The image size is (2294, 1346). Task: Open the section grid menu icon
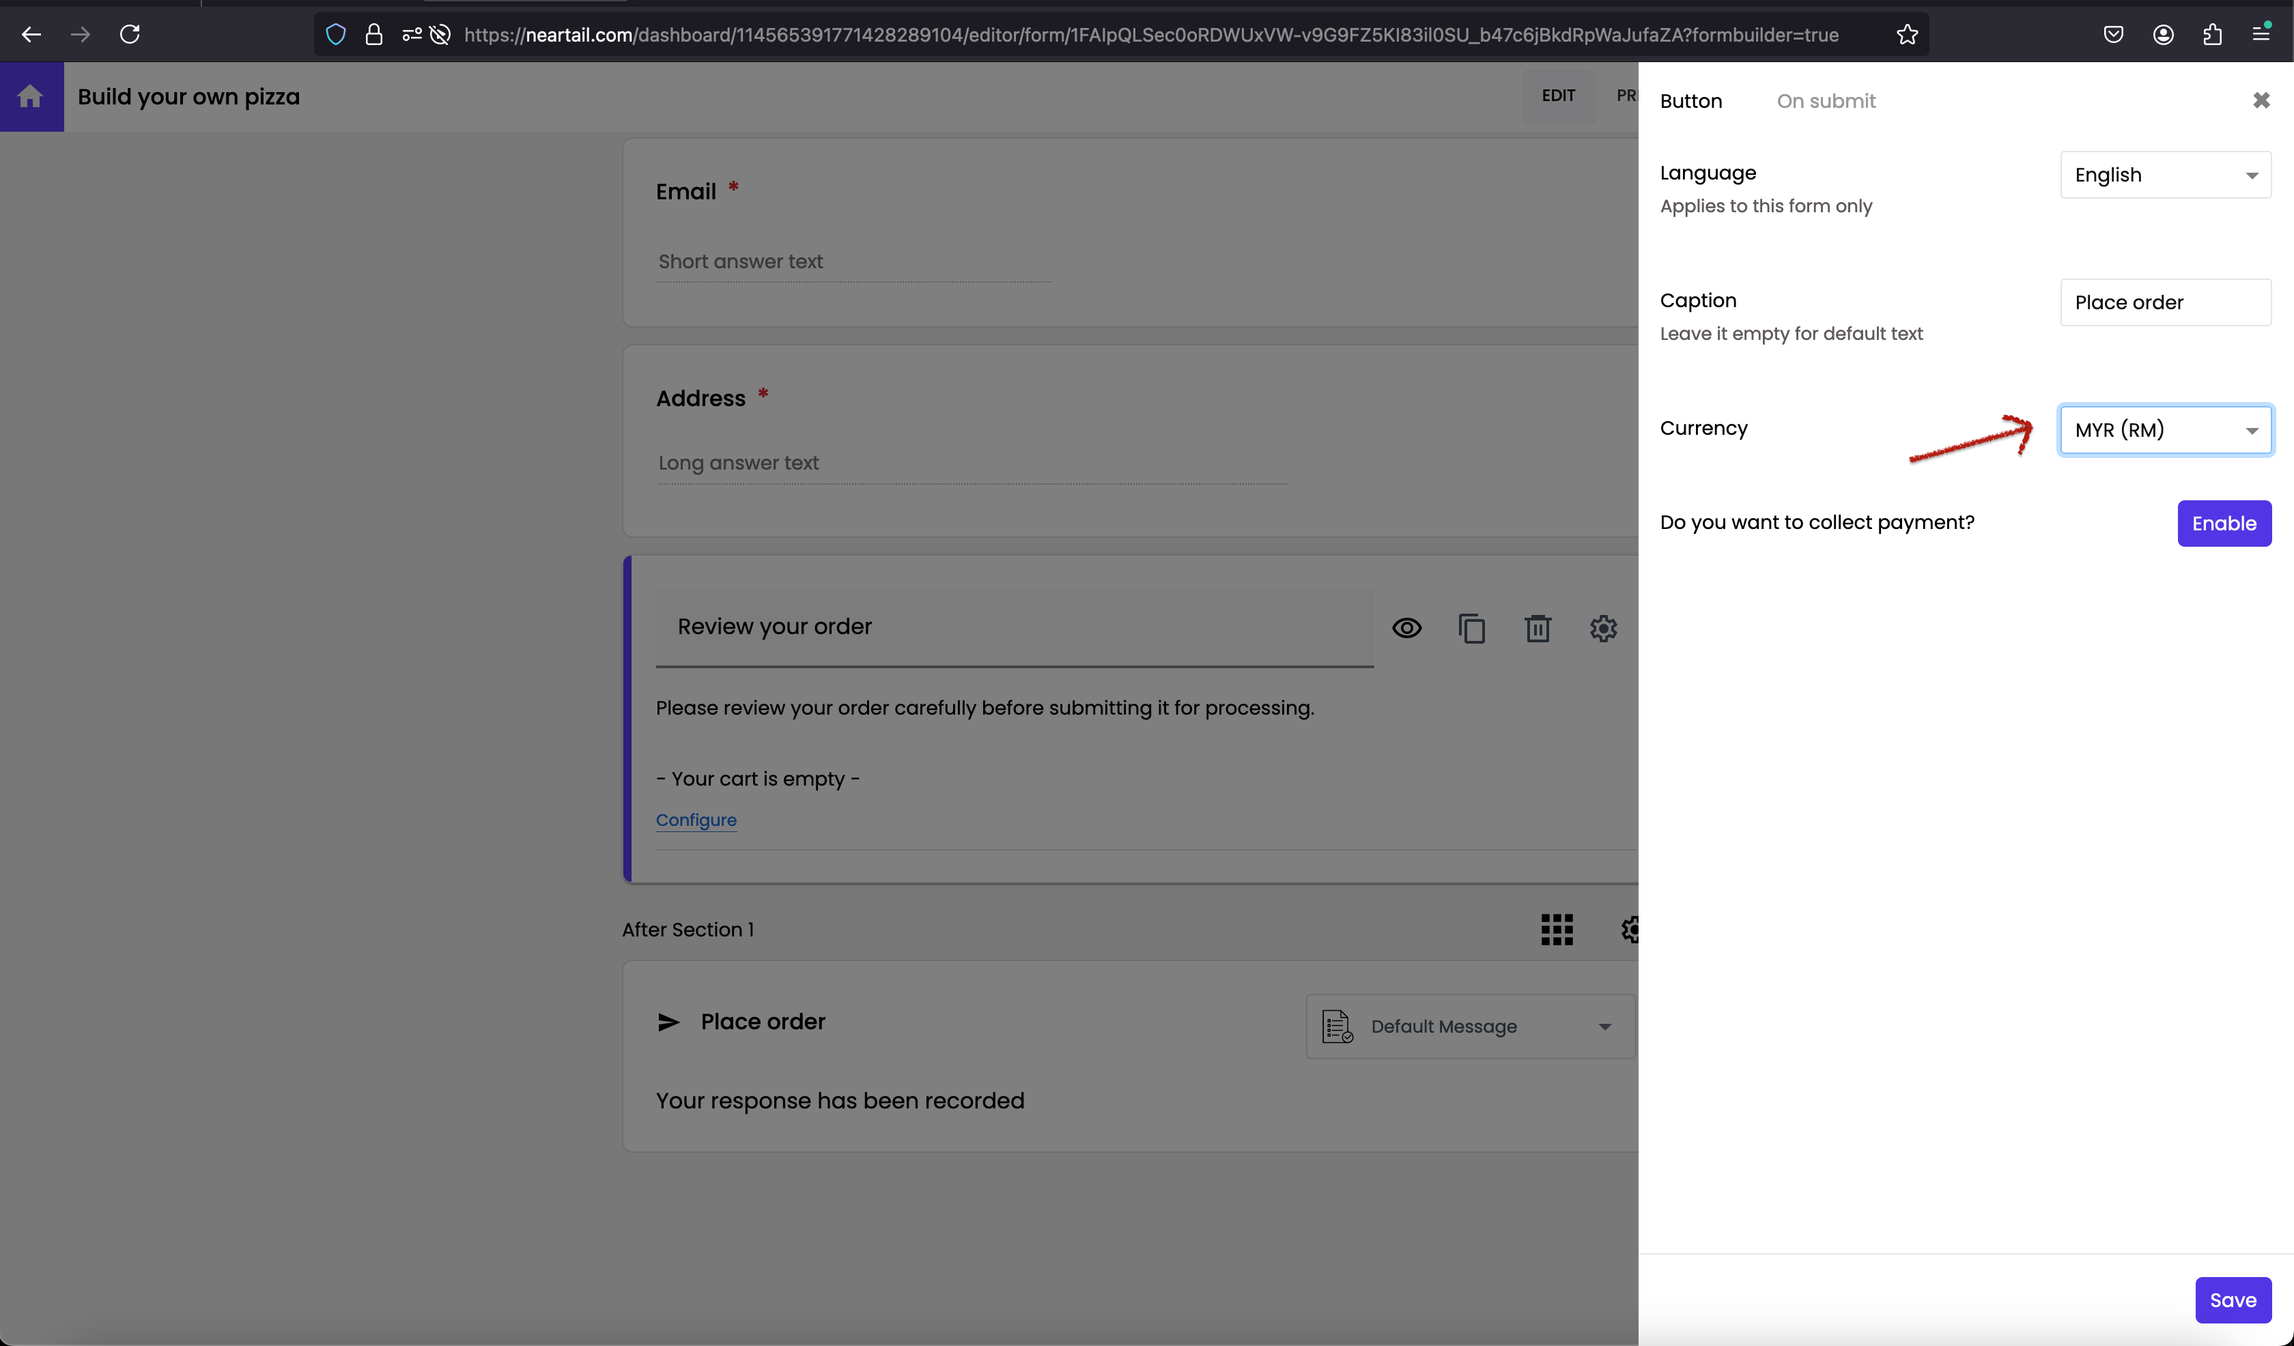pyautogui.click(x=1557, y=929)
